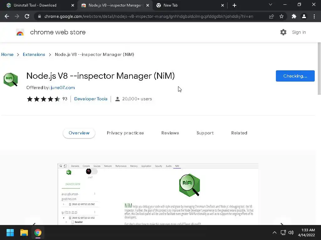
Task: Close the New Tab tab
Action: [x=223, y=5]
